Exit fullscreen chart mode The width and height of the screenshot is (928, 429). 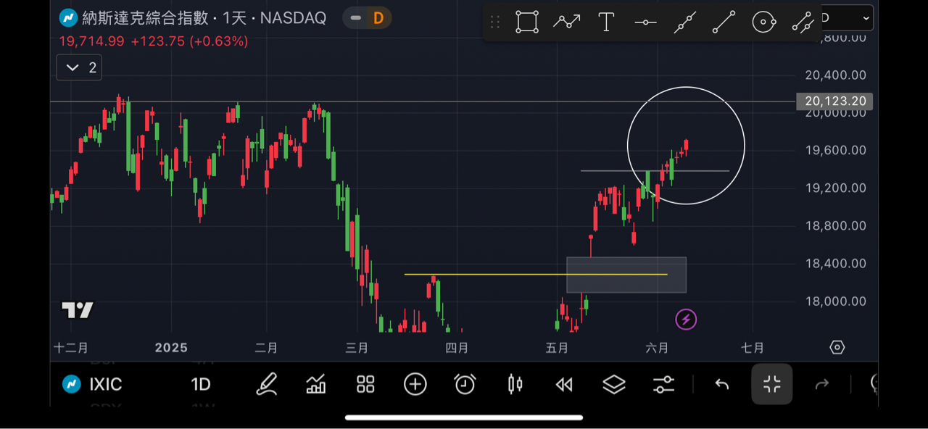click(x=772, y=384)
